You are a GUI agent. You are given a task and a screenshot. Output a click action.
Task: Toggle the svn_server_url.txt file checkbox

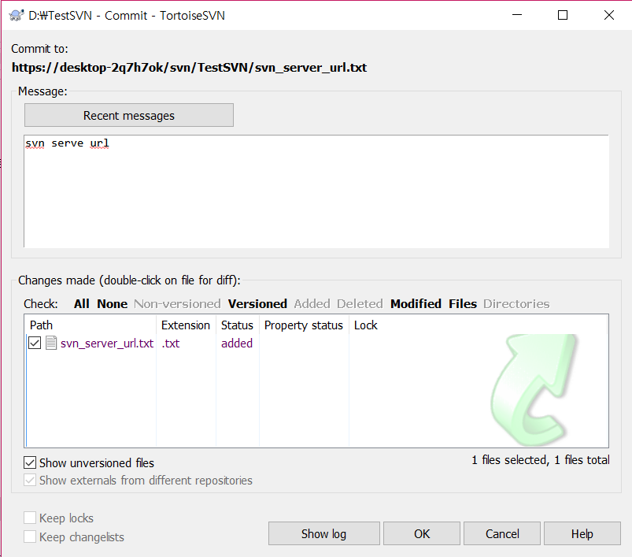point(35,343)
